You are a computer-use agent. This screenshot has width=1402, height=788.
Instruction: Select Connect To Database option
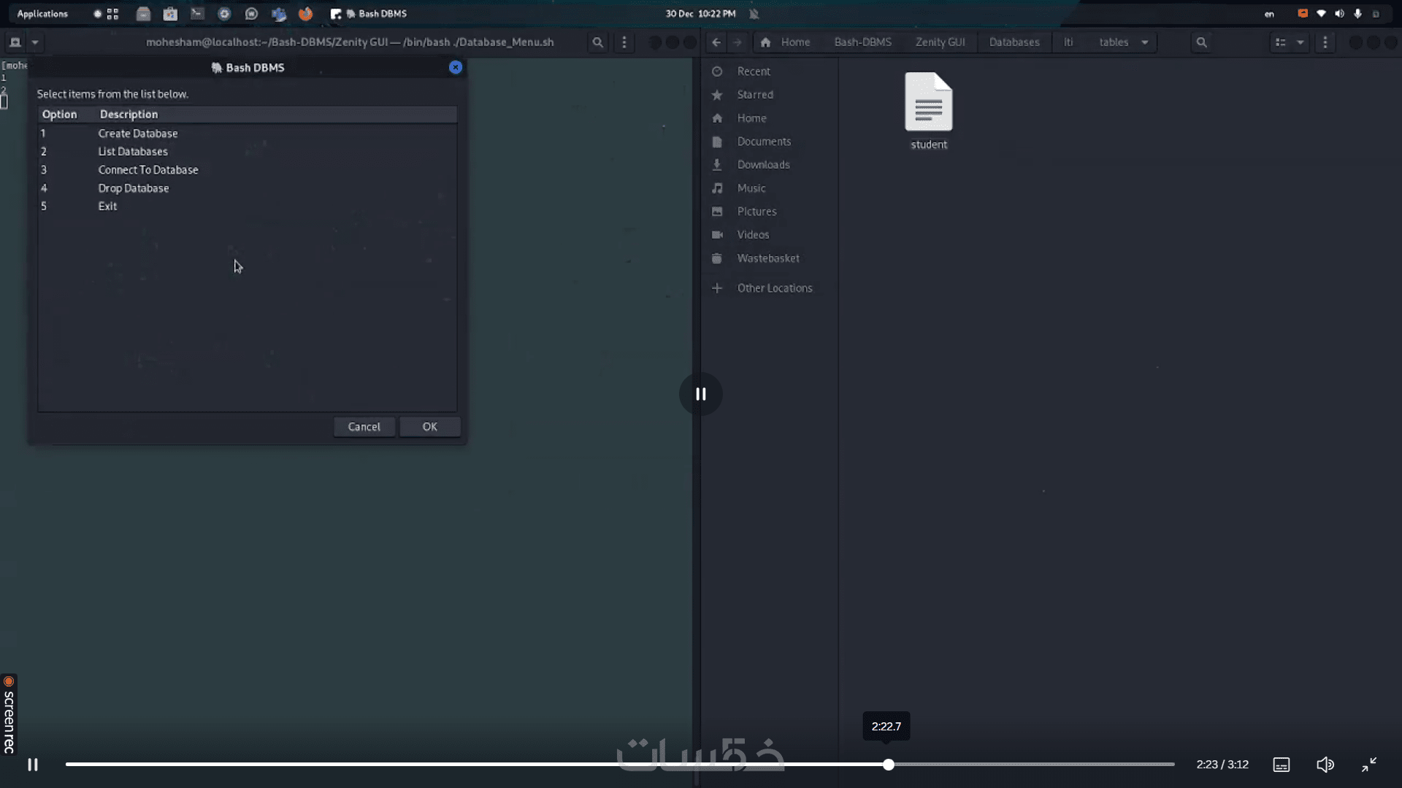(148, 170)
